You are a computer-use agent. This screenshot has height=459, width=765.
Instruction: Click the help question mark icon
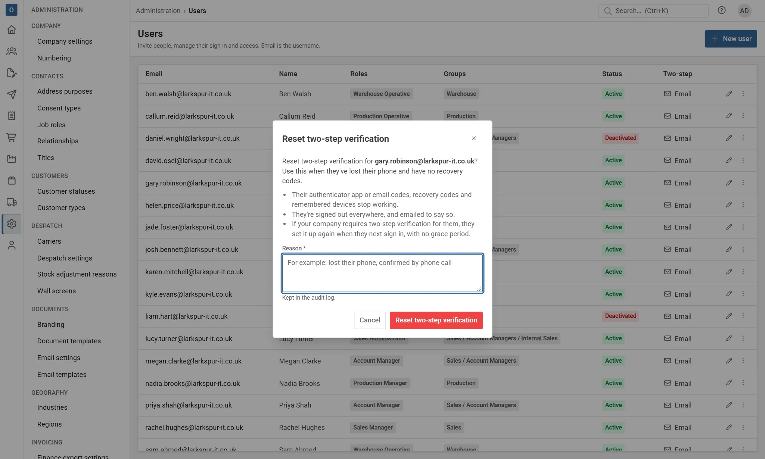722,10
